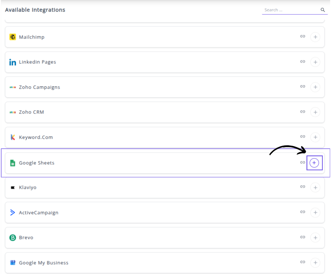
Task: Click the link icon for Klaviyo
Action: point(303,187)
